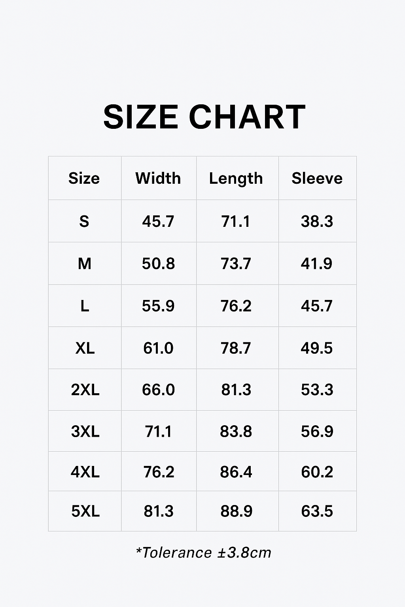Click the 3XL size row label

coord(85,431)
